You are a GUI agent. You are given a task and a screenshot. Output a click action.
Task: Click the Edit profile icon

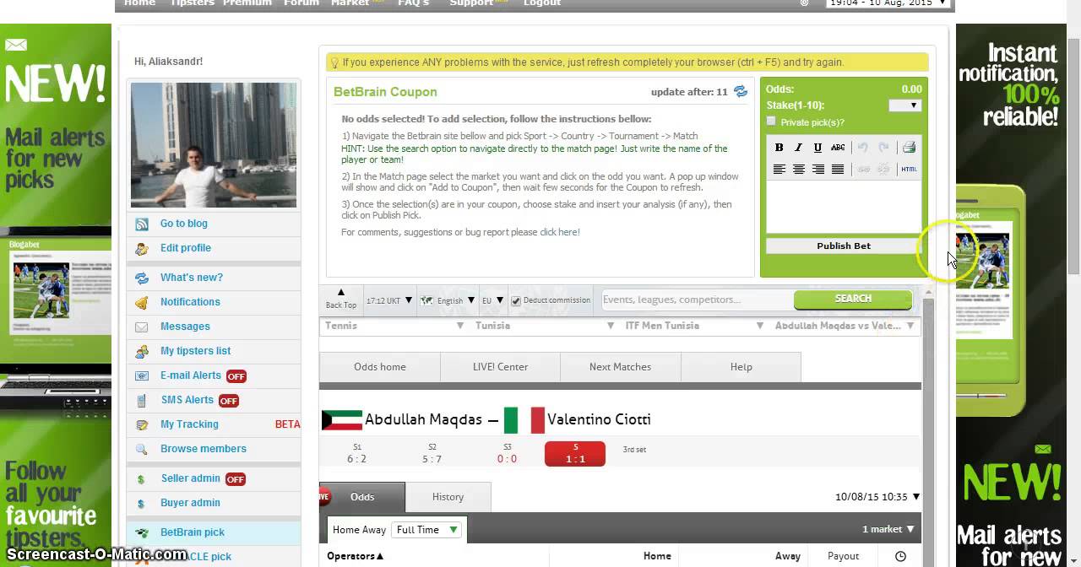142,249
